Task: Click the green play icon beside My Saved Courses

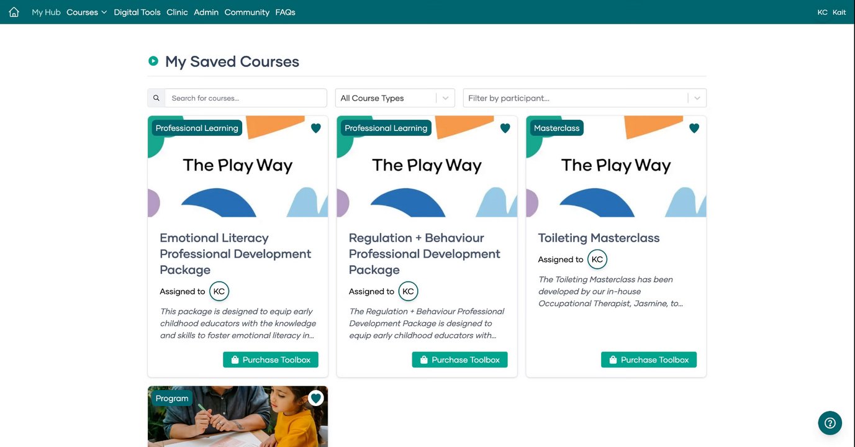Action: point(153,61)
